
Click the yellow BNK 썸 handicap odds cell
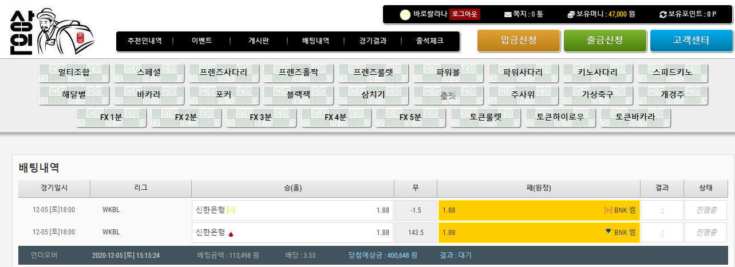click(x=539, y=210)
